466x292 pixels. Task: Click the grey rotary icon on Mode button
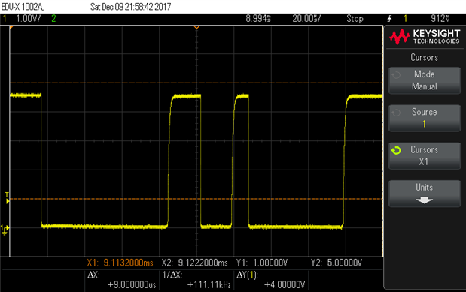(x=396, y=75)
